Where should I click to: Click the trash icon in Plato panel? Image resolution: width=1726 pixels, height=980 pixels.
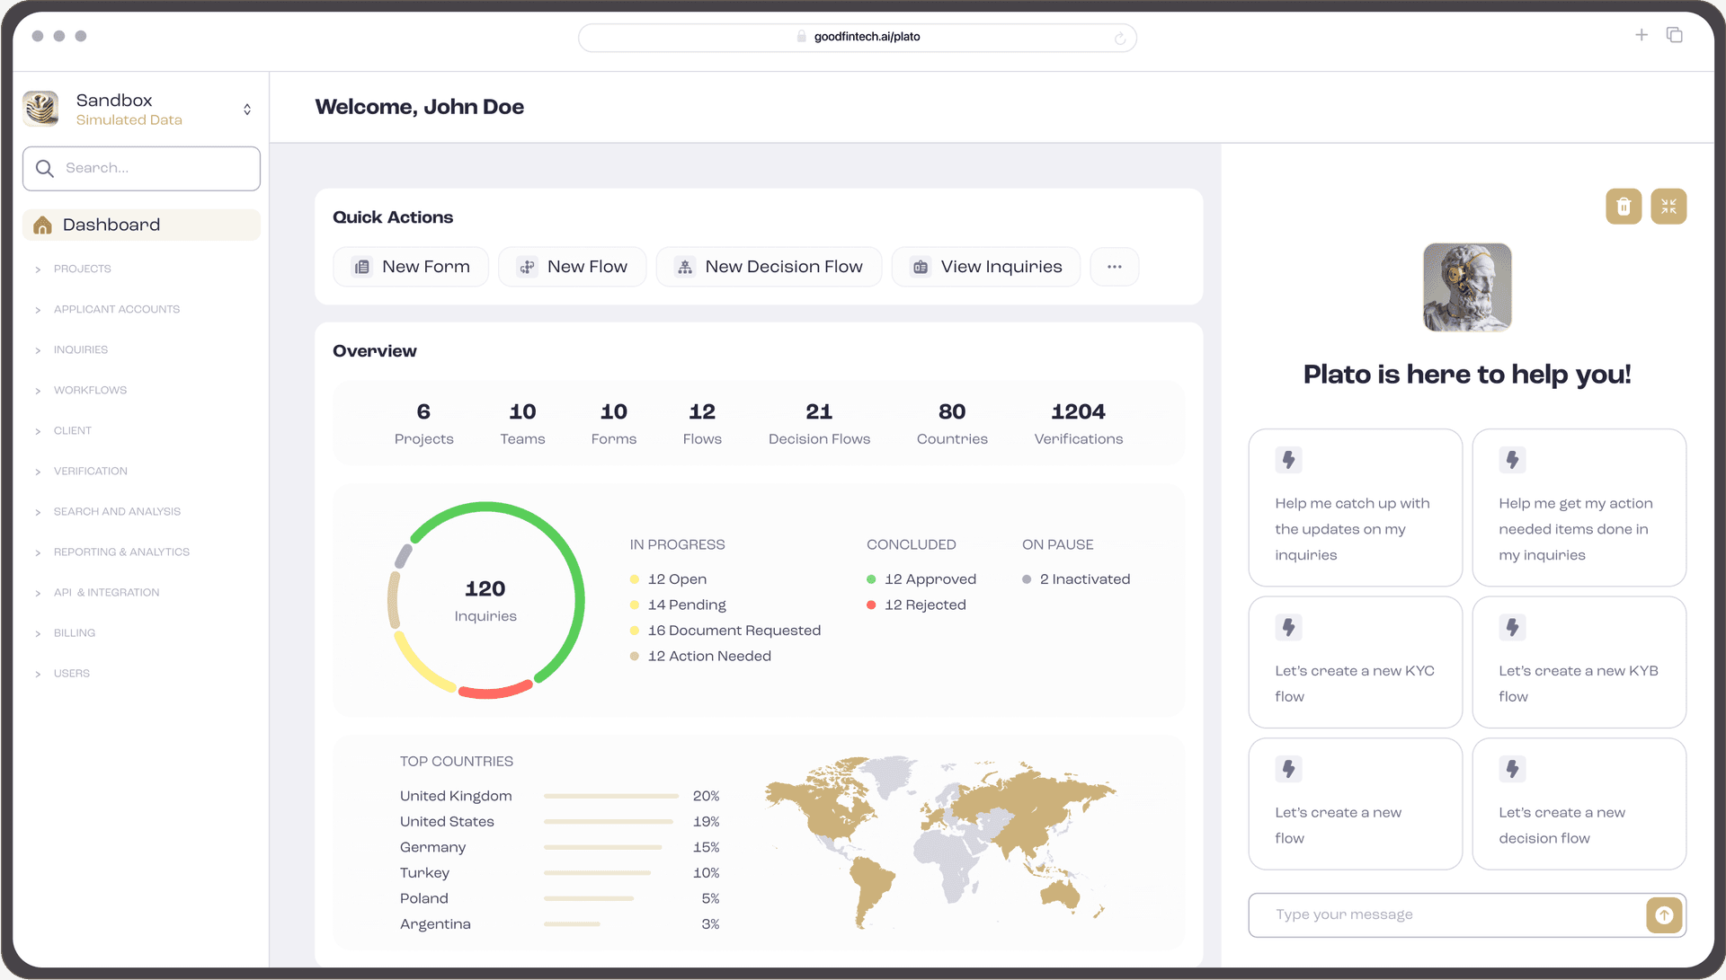point(1623,207)
